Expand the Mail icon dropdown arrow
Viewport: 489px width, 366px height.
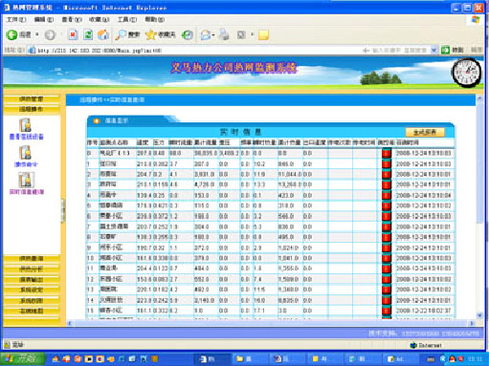tap(213, 34)
